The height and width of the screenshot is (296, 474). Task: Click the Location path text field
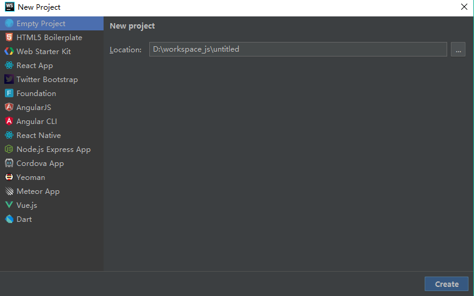click(298, 49)
